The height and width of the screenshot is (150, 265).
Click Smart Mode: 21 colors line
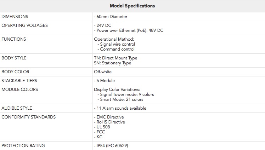[120, 99]
